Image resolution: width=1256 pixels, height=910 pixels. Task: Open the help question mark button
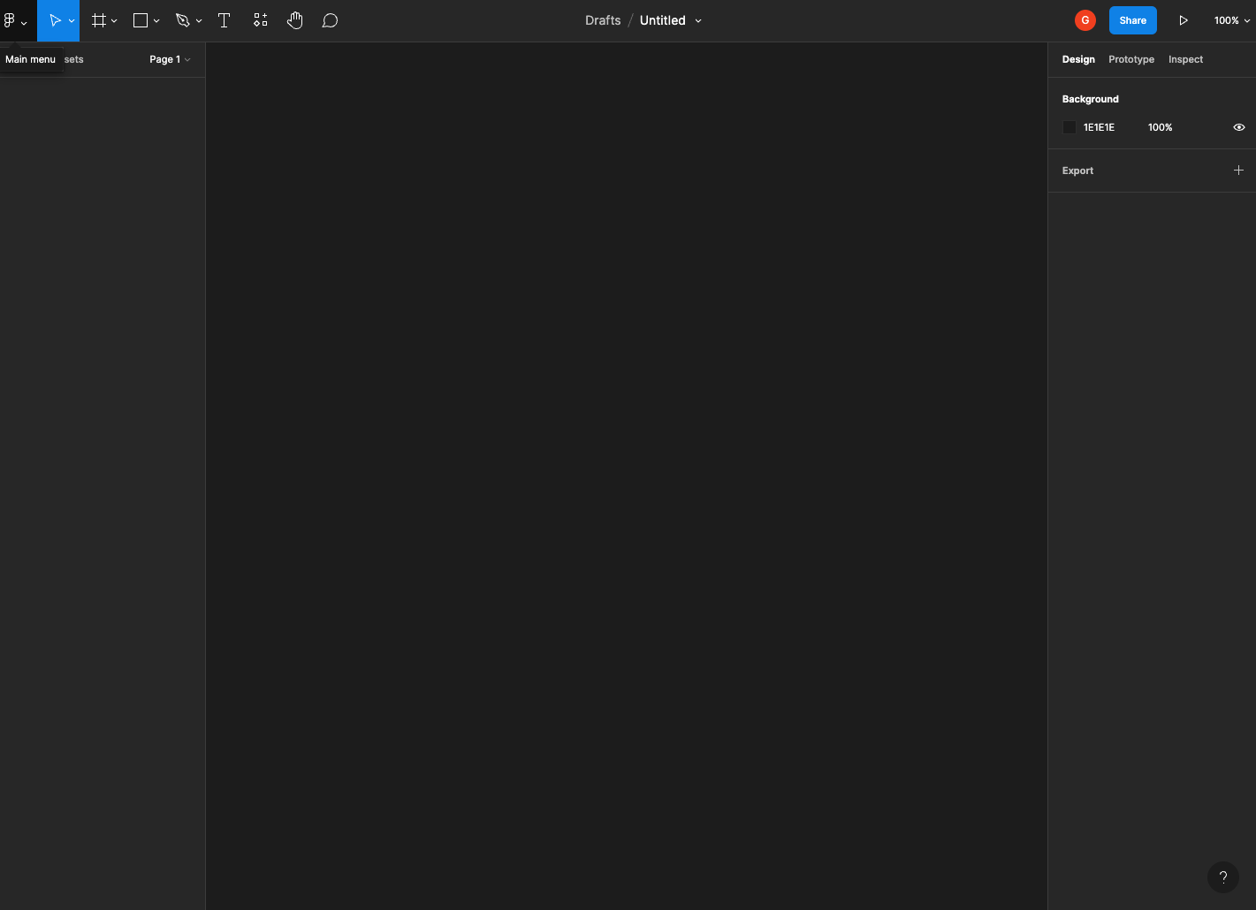click(1223, 877)
